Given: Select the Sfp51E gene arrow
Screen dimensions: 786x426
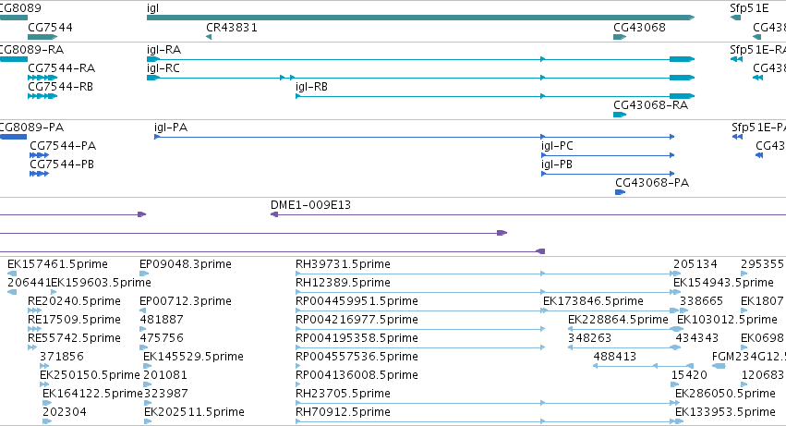Looking at the screenshot, I should coord(735,18).
